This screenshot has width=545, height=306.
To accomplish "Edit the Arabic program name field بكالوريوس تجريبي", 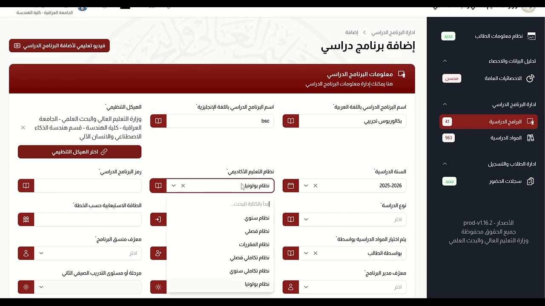I will tap(353, 121).
